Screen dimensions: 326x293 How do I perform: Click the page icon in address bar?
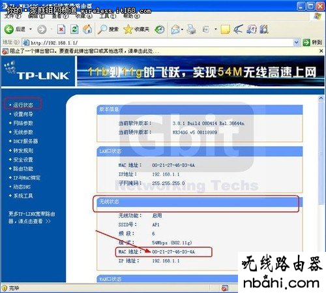point(26,42)
